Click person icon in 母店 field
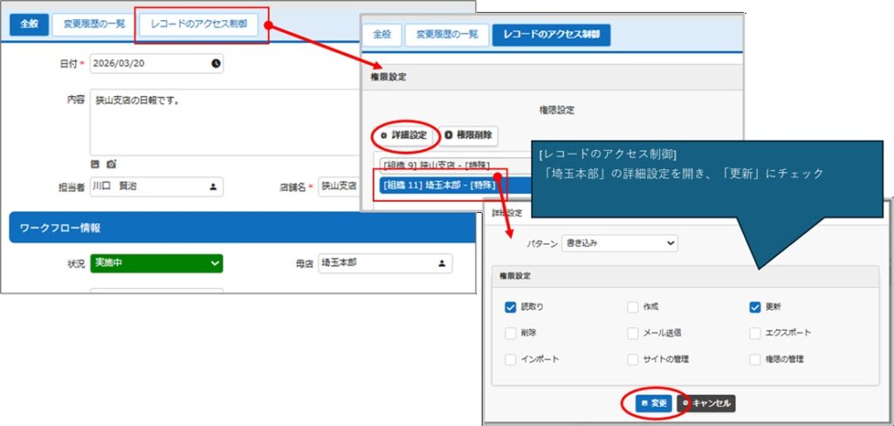 441,263
